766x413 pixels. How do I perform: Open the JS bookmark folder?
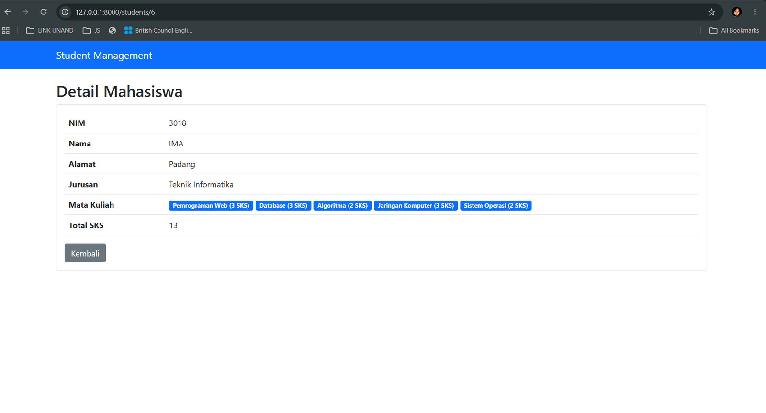pyautogui.click(x=91, y=31)
